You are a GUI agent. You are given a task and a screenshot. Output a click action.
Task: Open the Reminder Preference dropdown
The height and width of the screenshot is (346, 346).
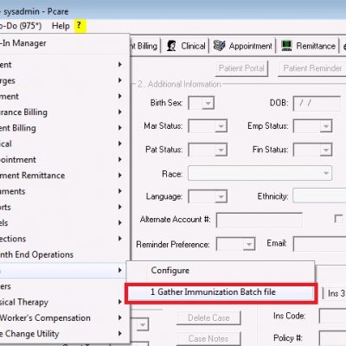pos(236,244)
